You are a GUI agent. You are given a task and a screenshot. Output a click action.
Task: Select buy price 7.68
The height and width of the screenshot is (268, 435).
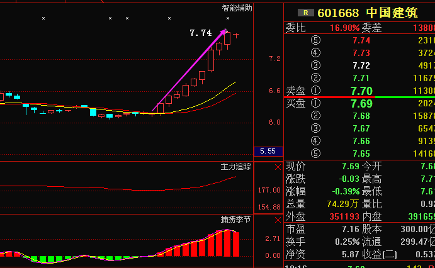click(x=361, y=116)
